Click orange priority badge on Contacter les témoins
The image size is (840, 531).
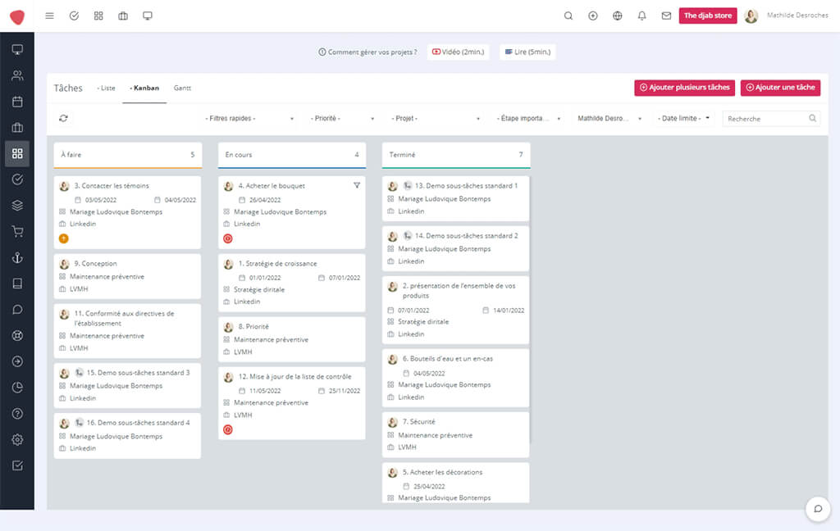[64, 238]
